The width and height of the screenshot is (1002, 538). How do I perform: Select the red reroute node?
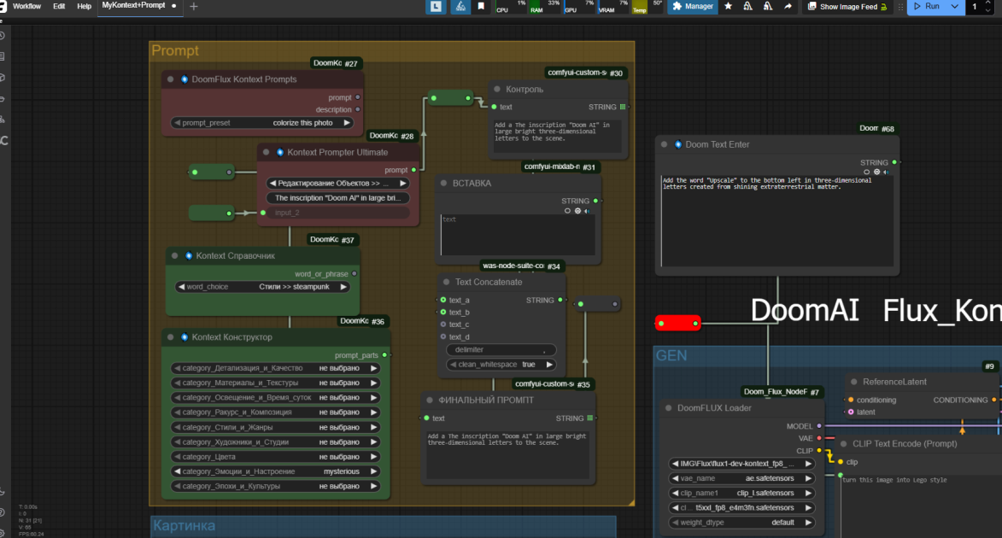(x=678, y=324)
